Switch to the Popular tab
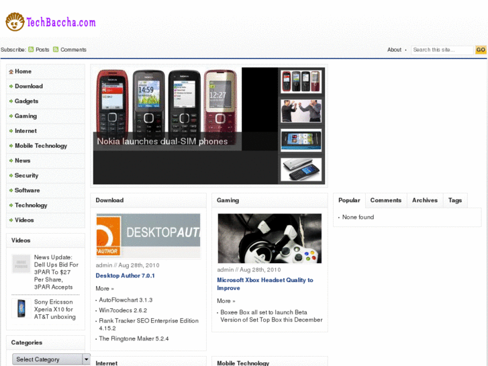Screen dimensions: 488x366 [349, 200]
